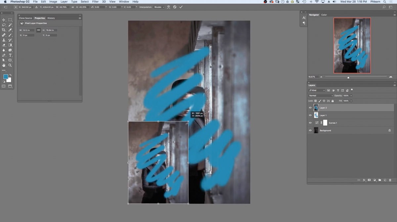Click the Curves 1 layer mask thumbnail
Screen dimensions: 397x222
coord(325,123)
